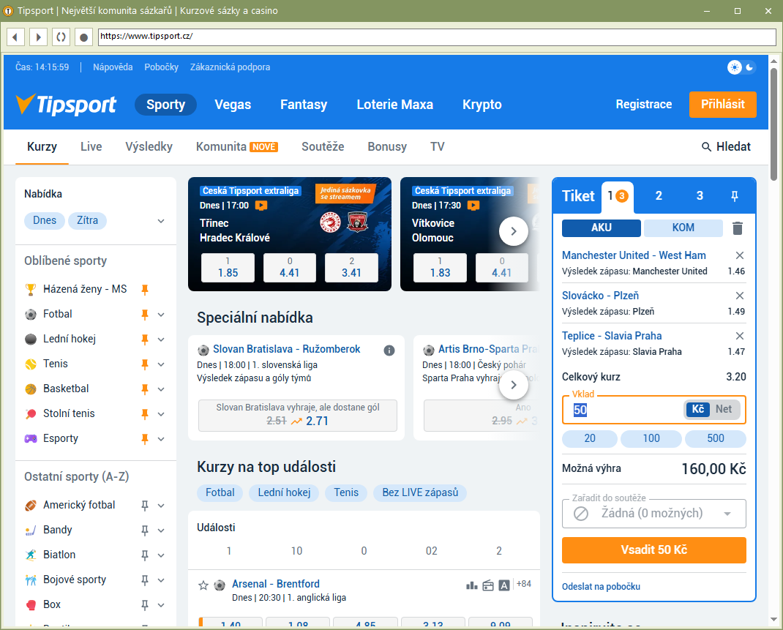Click the Přihlásit login button

pos(722,105)
